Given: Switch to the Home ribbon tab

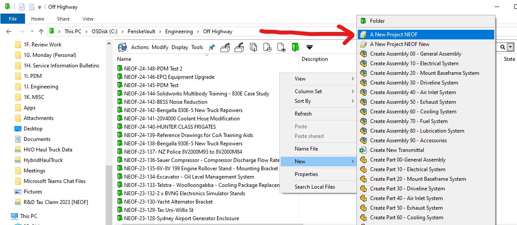Looking at the screenshot, I should (x=38, y=19).
